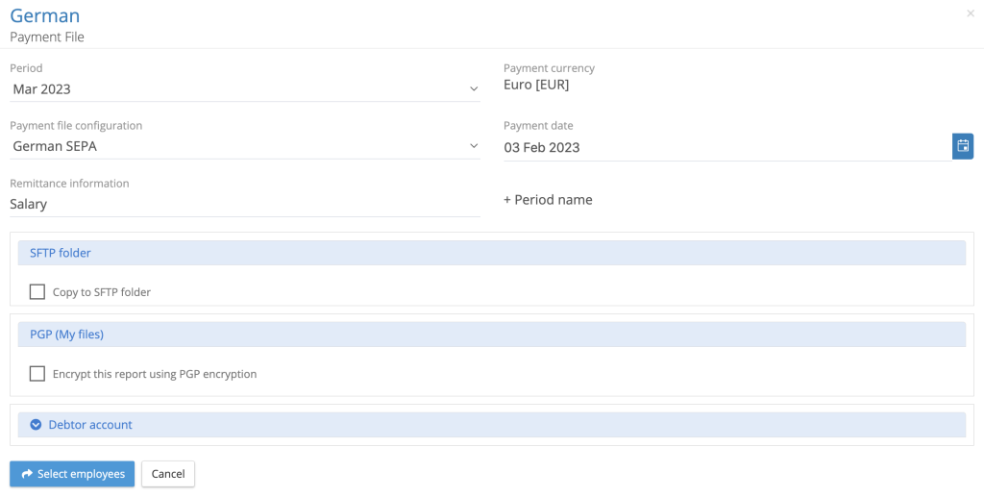This screenshot has width=984, height=497.
Task: Click the arrow icon on Select employees
Action: point(27,474)
